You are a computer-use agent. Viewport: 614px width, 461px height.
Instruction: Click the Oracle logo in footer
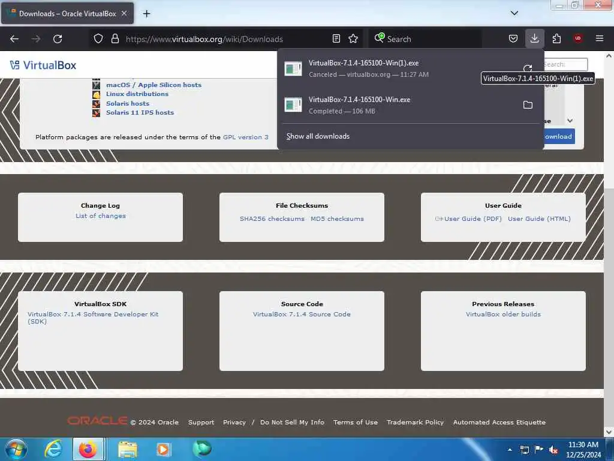coord(97,421)
